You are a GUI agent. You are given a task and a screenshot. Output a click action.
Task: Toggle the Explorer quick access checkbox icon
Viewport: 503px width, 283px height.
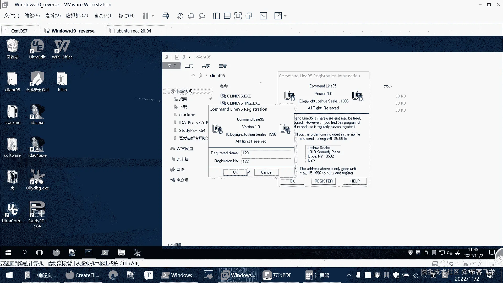coord(177,57)
